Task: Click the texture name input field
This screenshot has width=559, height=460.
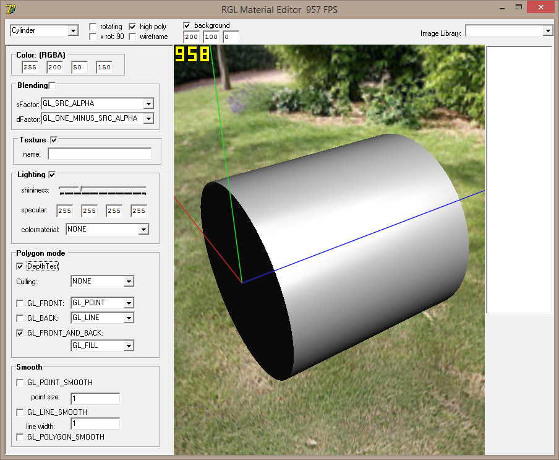Action: 100,154
